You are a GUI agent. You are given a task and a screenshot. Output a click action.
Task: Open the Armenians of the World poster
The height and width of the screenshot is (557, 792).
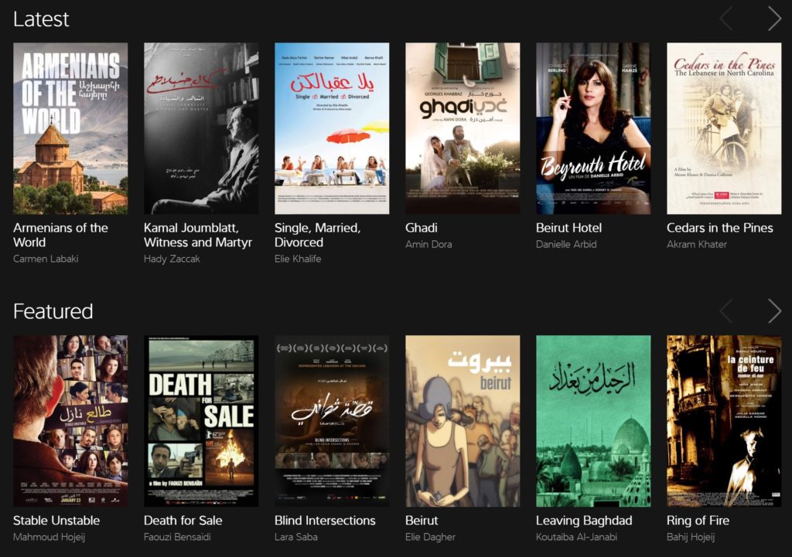tap(70, 128)
